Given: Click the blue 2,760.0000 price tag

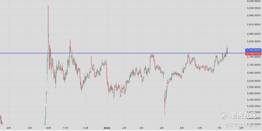Looking at the screenshot, I should [x=253, y=50].
